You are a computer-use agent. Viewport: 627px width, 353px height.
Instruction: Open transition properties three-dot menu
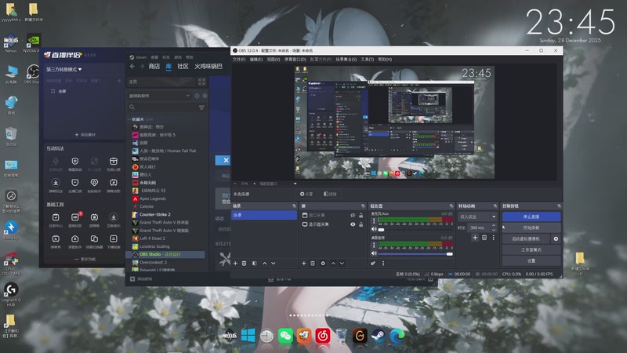click(494, 238)
